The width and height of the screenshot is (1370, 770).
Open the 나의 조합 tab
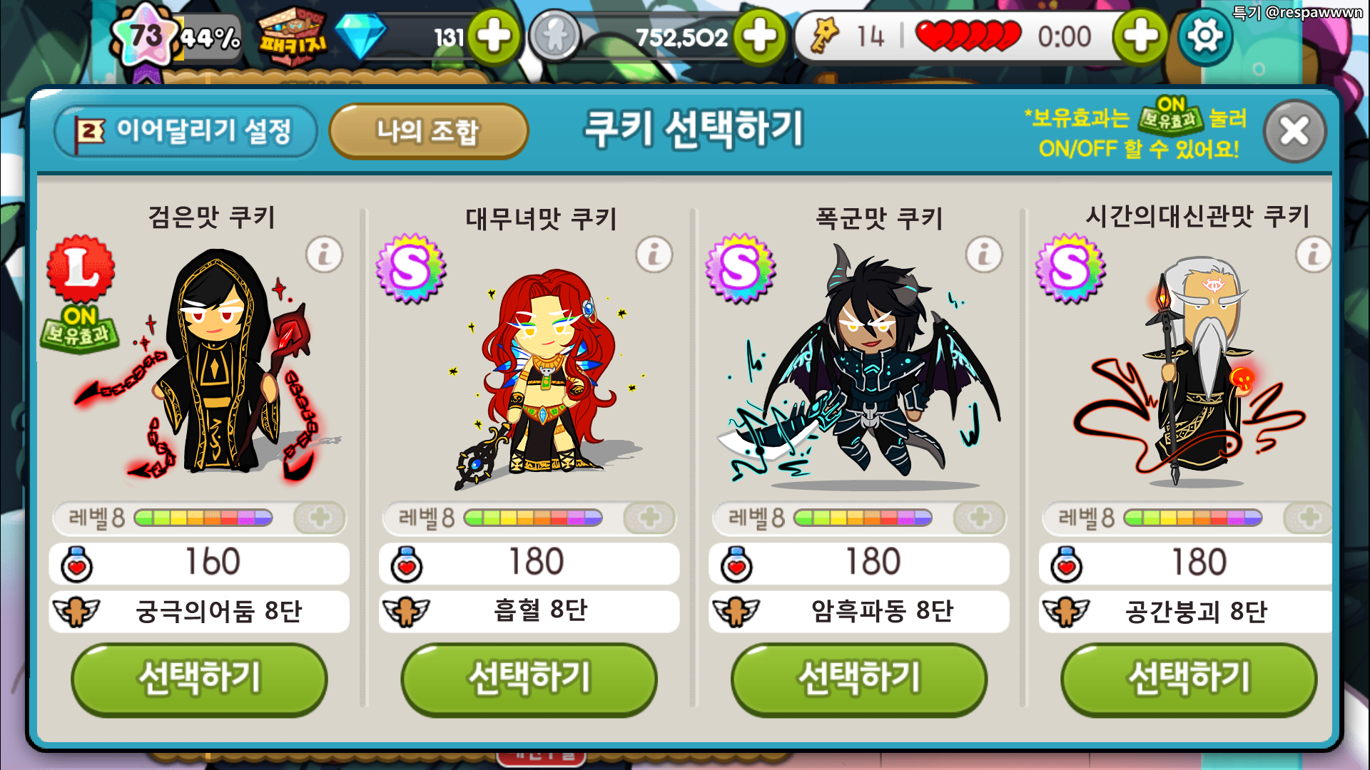[x=428, y=131]
